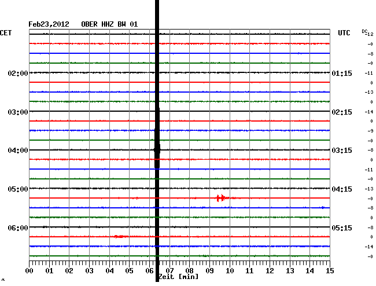The height and width of the screenshot is (286, 376).
Task: Click minute tick label "10"
Action: [x=230, y=271]
